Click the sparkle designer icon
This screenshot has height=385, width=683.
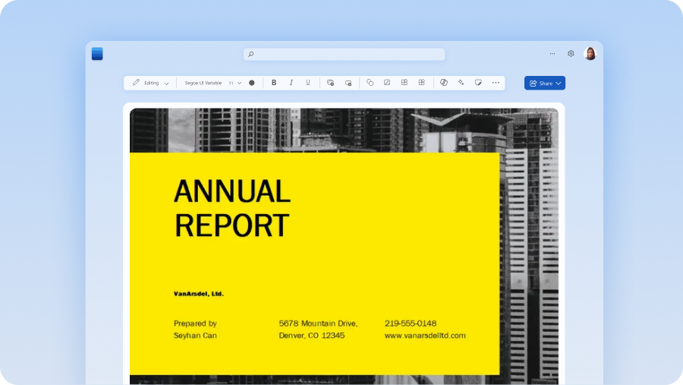[x=461, y=83]
